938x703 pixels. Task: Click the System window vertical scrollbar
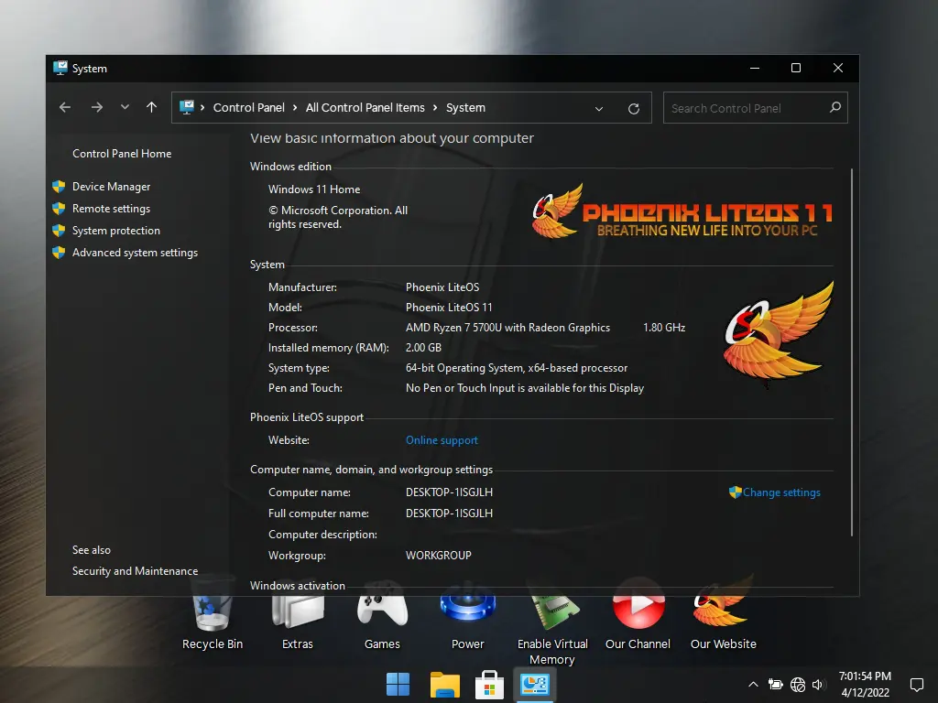(x=851, y=352)
